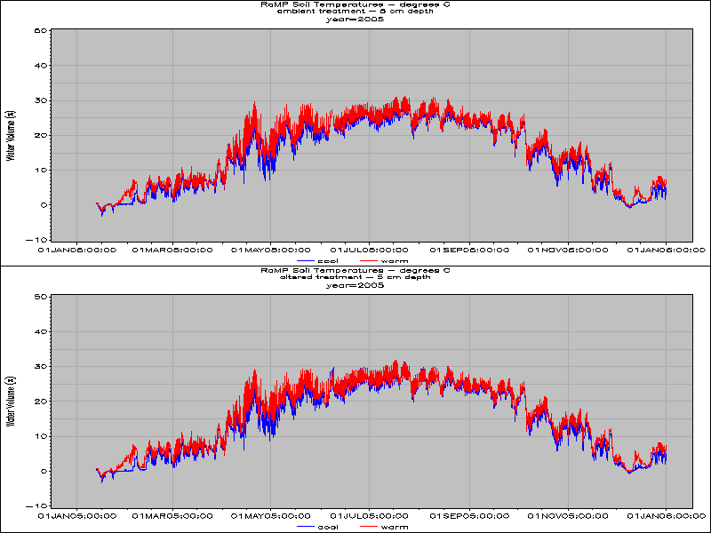Click the 01JAN06 x-axis tick label on top chart

pos(666,250)
